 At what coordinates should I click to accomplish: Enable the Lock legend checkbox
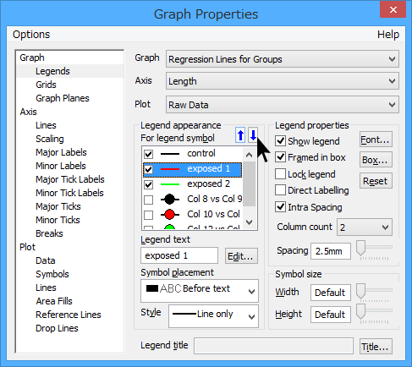(280, 174)
